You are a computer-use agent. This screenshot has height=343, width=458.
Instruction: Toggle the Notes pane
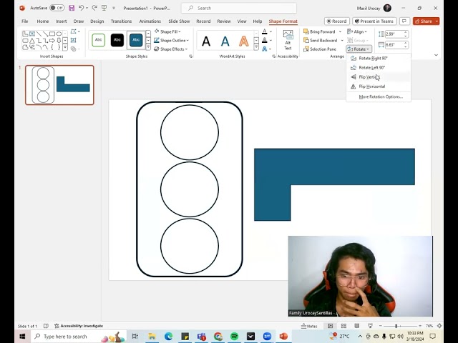coord(309,326)
